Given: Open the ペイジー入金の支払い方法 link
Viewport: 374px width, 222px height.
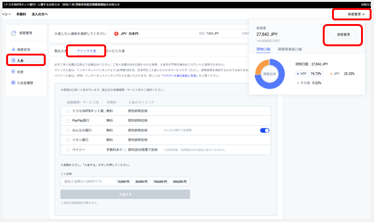Looking at the screenshot, I should [x=180, y=76].
